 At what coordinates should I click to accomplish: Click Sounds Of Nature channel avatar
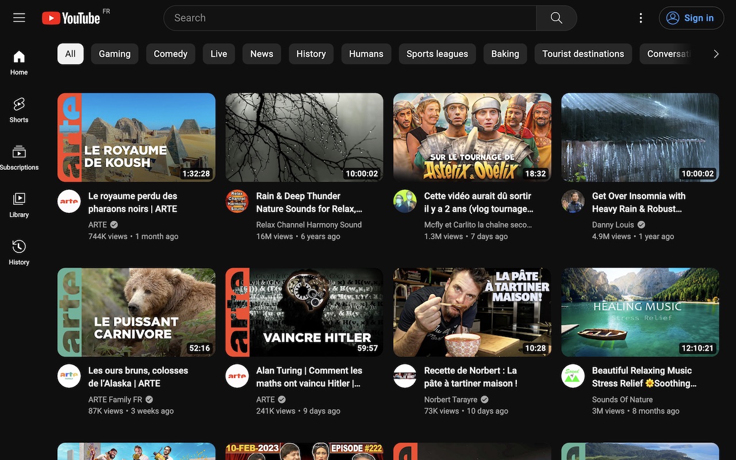point(573,376)
